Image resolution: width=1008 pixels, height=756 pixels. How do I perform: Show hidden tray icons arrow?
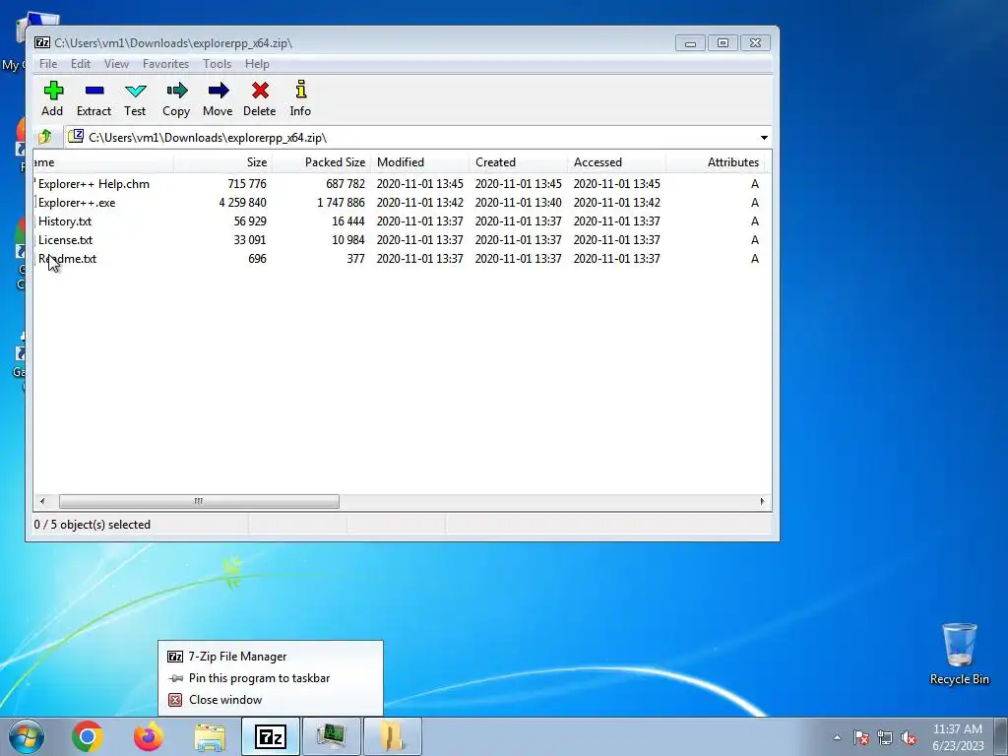pyautogui.click(x=837, y=737)
